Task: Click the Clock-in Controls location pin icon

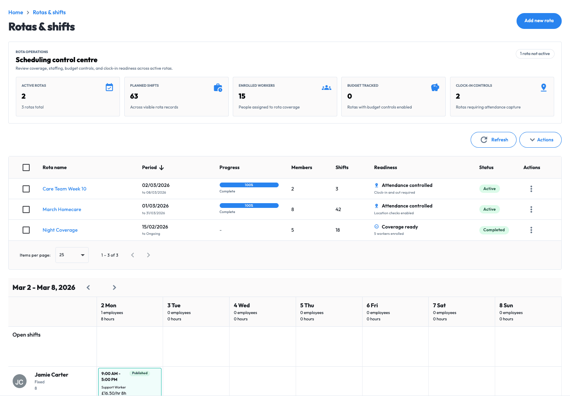Action: click(543, 88)
